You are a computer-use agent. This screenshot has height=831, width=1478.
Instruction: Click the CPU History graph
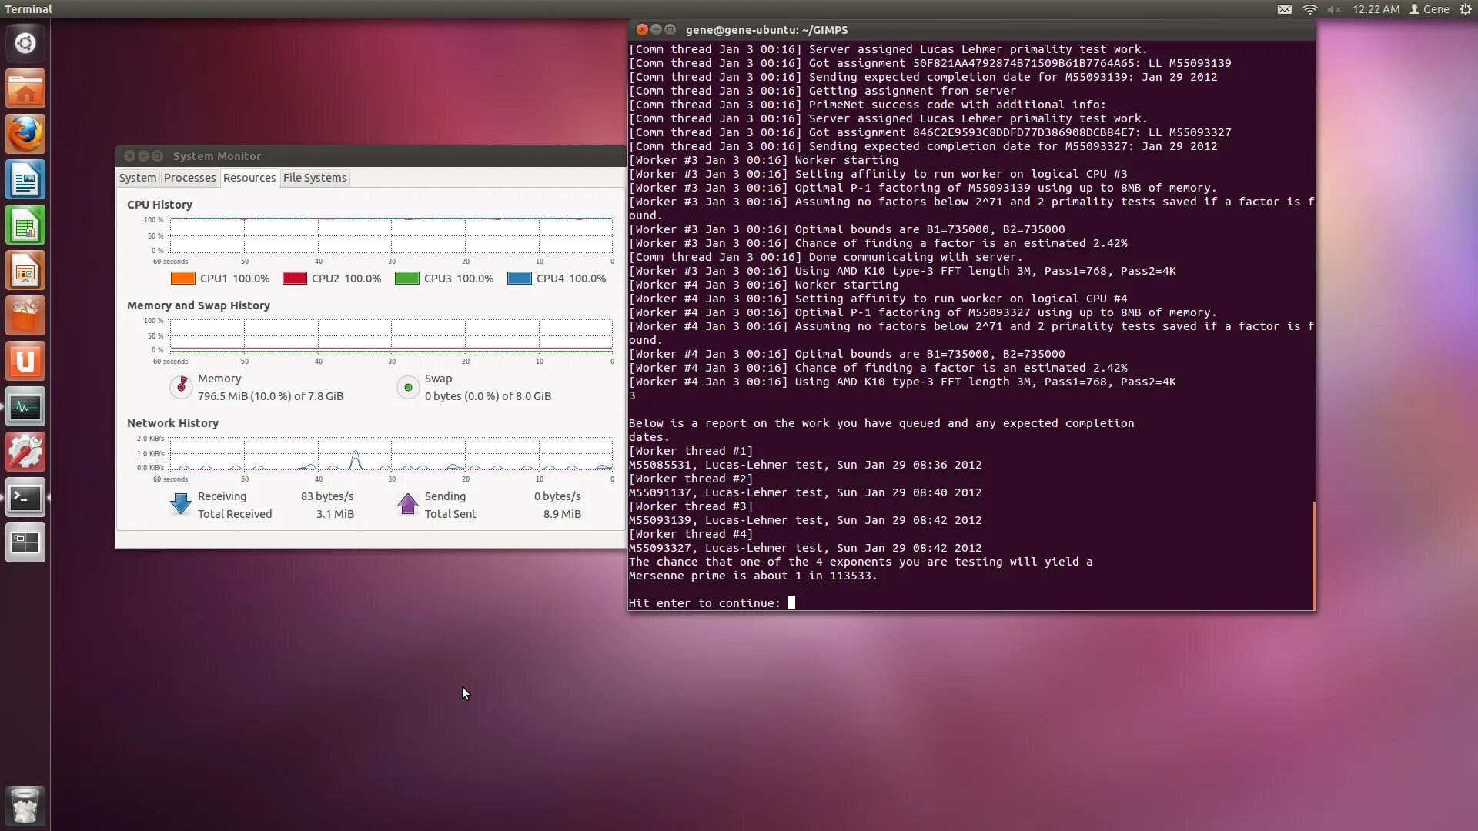point(391,235)
